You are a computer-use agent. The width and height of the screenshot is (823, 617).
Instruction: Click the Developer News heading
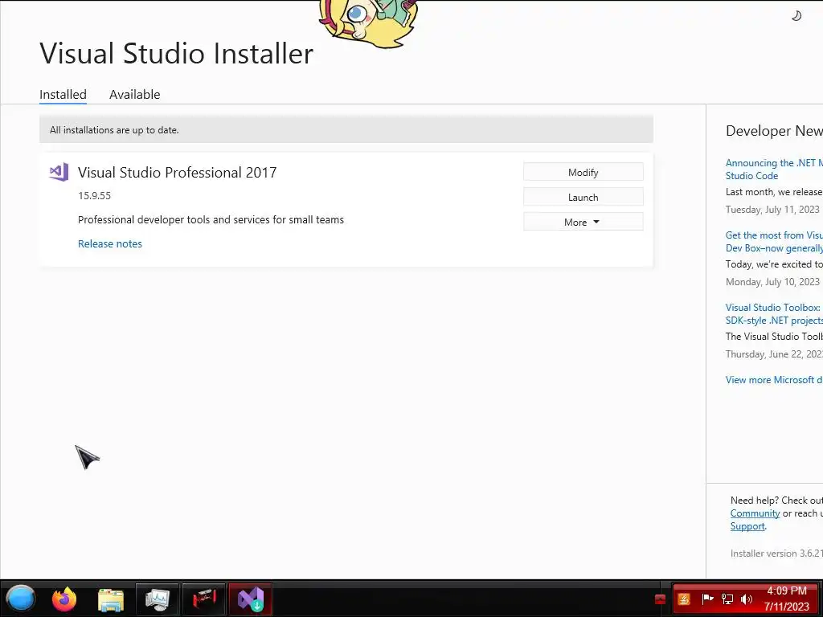pos(774,131)
